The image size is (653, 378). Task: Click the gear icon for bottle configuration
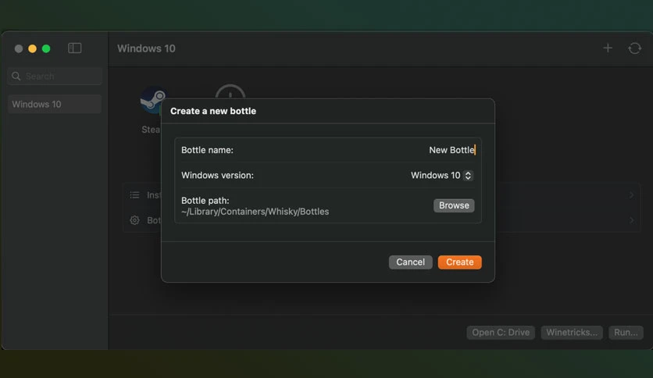point(134,220)
